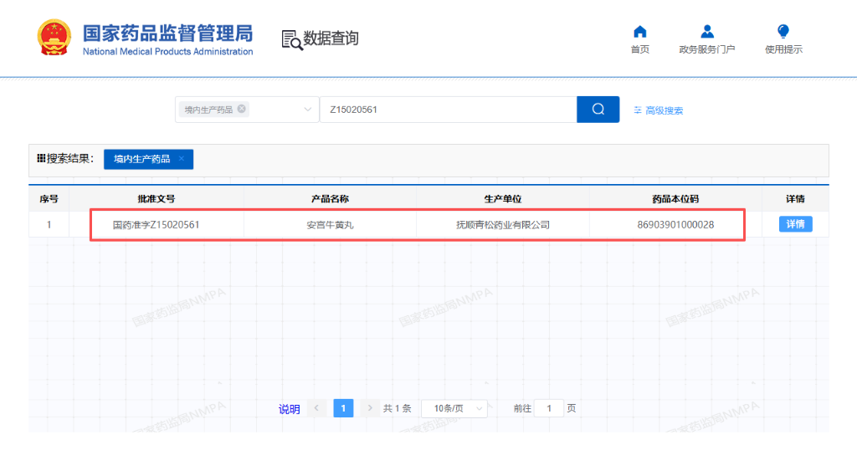Click the 说明 link near pagination

click(x=289, y=409)
